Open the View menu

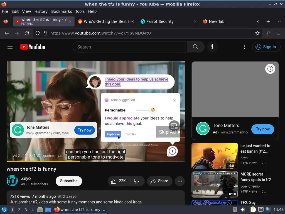click(x=26, y=11)
